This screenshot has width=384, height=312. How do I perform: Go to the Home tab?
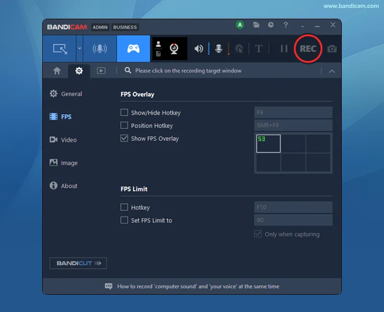[57, 71]
